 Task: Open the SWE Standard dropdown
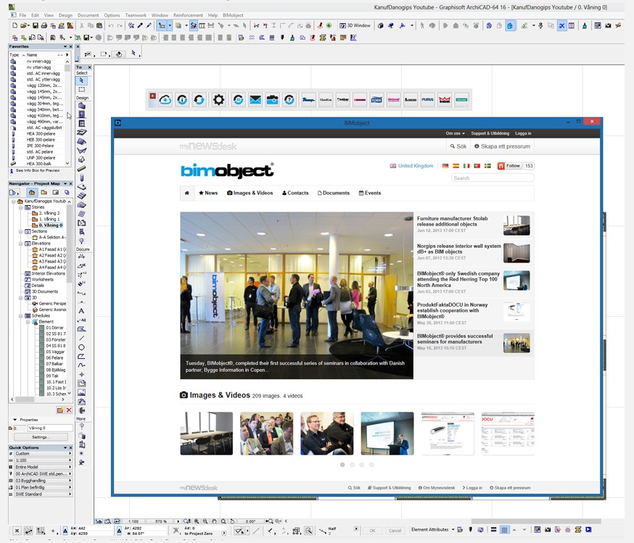pyautogui.click(x=43, y=494)
